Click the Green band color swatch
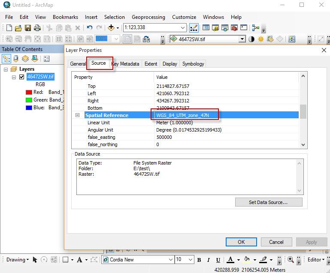This screenshot has height=273, width=330. [29, 100]
